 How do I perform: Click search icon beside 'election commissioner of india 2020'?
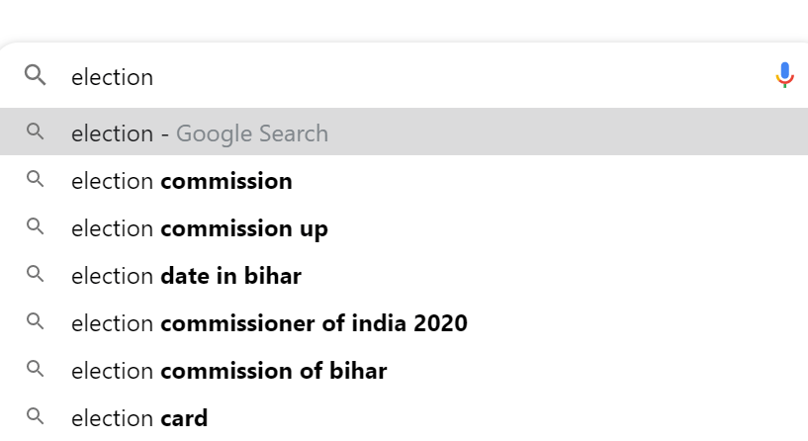coord(35,321)
